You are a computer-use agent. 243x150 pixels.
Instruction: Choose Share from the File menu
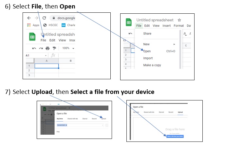[147, 34]
